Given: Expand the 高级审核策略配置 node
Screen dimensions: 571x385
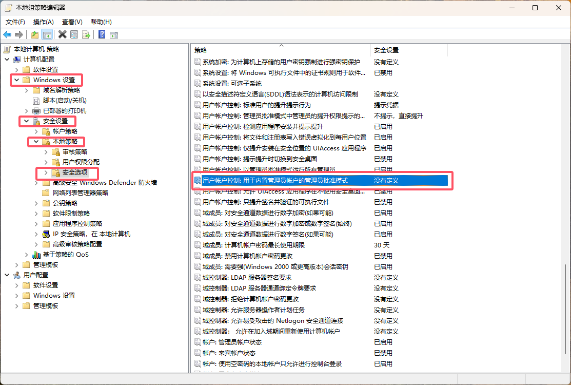Looking at the screenshot, I should (x=36, y=244).
